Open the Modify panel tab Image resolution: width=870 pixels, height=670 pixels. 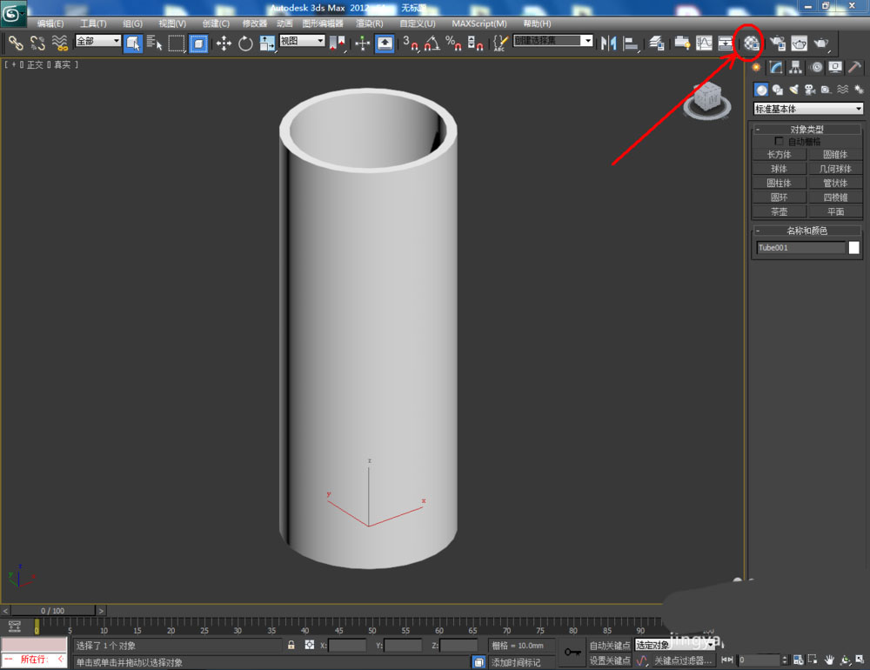775,67
